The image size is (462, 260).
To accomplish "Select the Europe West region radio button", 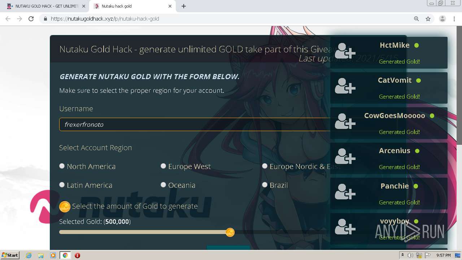I will tap(164, 166).
